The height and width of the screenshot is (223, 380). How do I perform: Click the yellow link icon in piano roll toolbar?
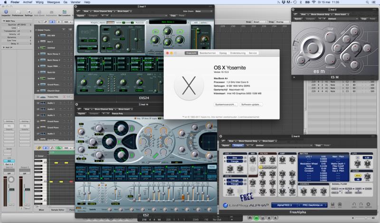click(x=39, y=148)
